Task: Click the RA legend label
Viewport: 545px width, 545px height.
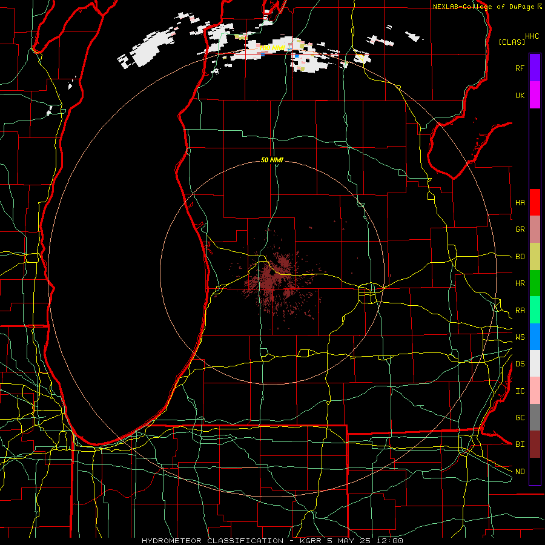Action: click(520, 311)
